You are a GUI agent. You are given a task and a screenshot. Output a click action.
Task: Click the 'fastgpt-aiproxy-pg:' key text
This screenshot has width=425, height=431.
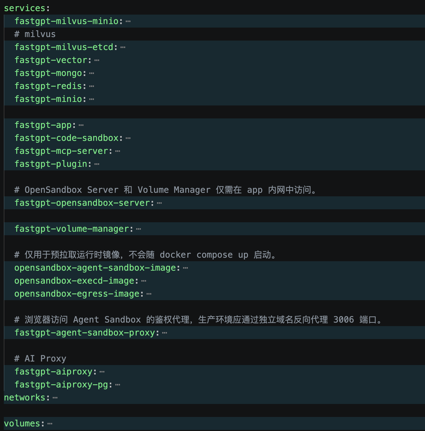[64, 385]
